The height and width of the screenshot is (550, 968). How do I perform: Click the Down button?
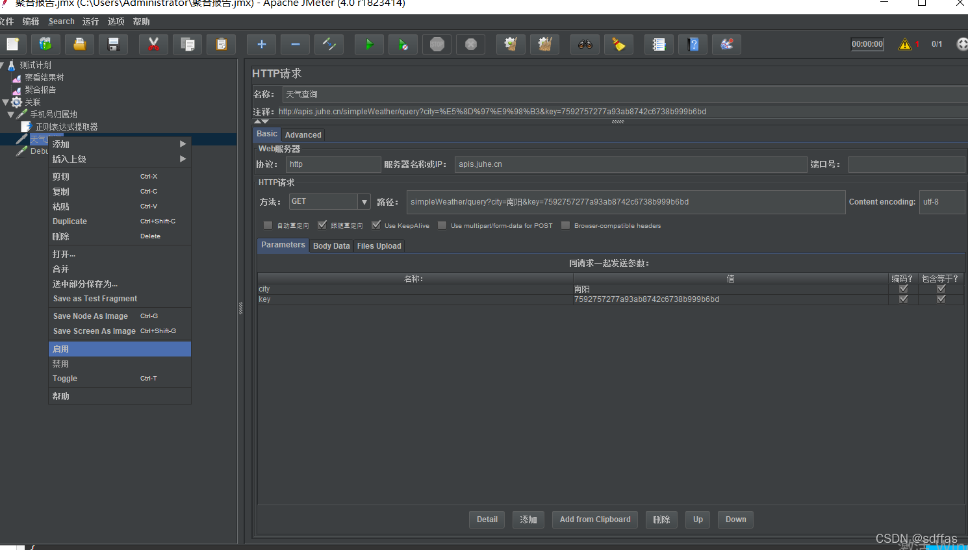point(735,519)
